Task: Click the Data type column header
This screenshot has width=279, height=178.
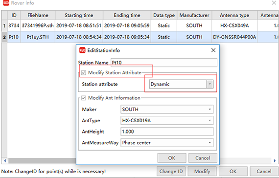Action: (x=164, y=15)
